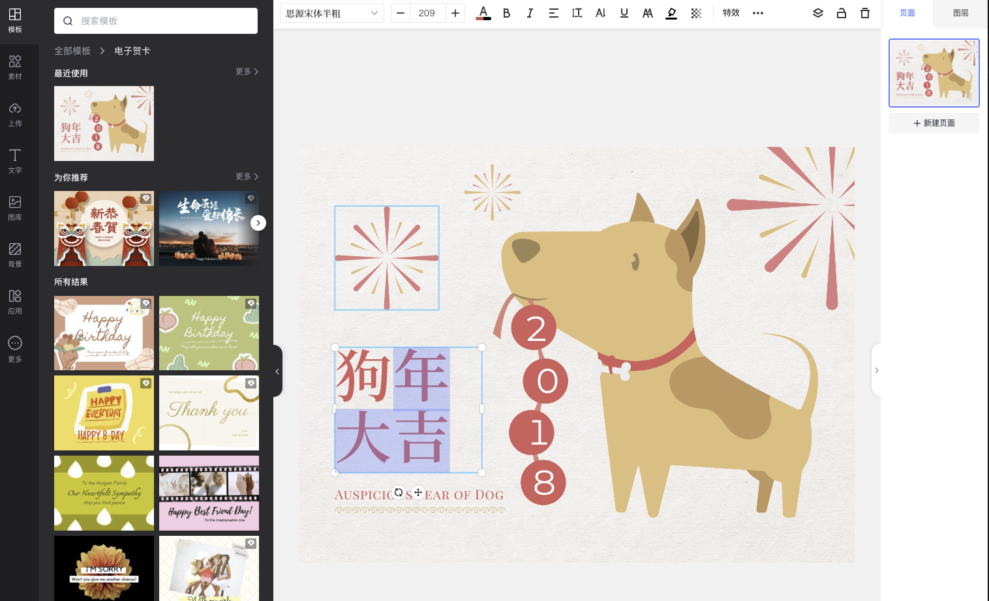Unlock the element using the lock icon
The height and width of the screenshot is (601, 989).
(841, 12)
